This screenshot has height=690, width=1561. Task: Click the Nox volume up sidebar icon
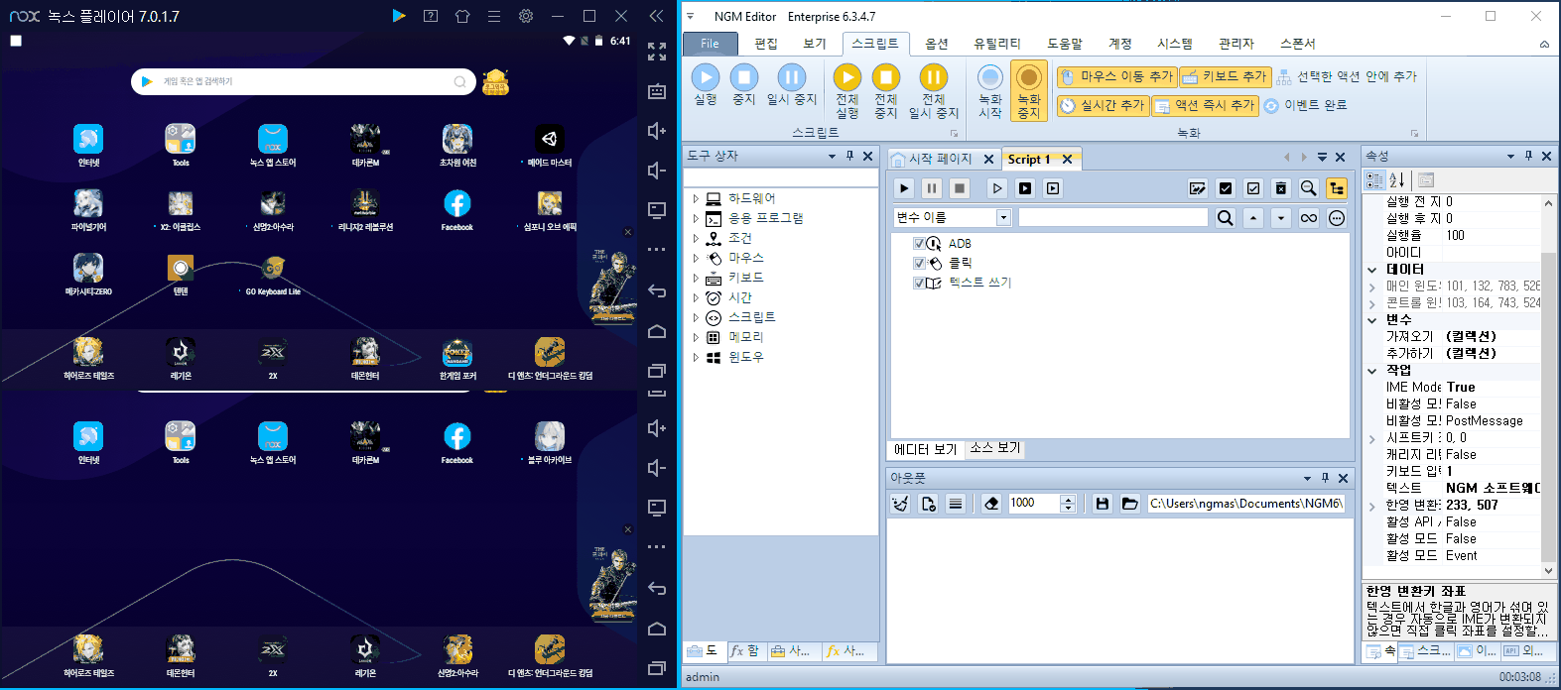656,131
